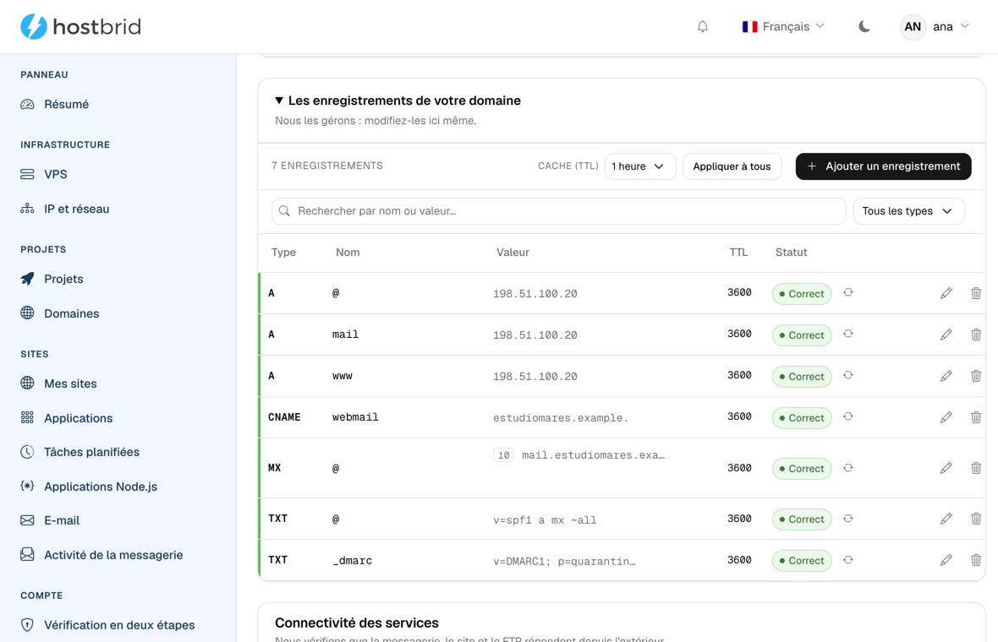Click the 'v=DMARC1; p=quarantin…' value
The width and height of the screenshot is (998, 642).
tap(564, 561)
